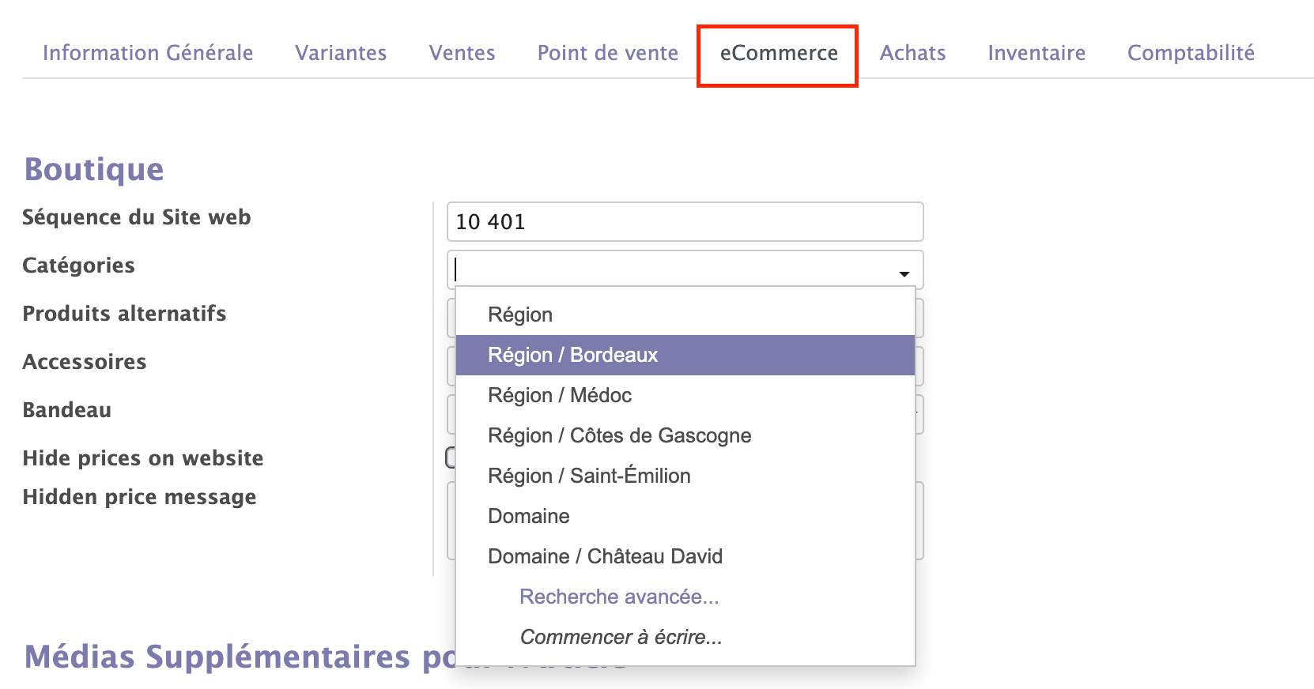This screenshot has width=1314, height=689.
Task: Open the Inventaire tab
Action: (1036, 53)
